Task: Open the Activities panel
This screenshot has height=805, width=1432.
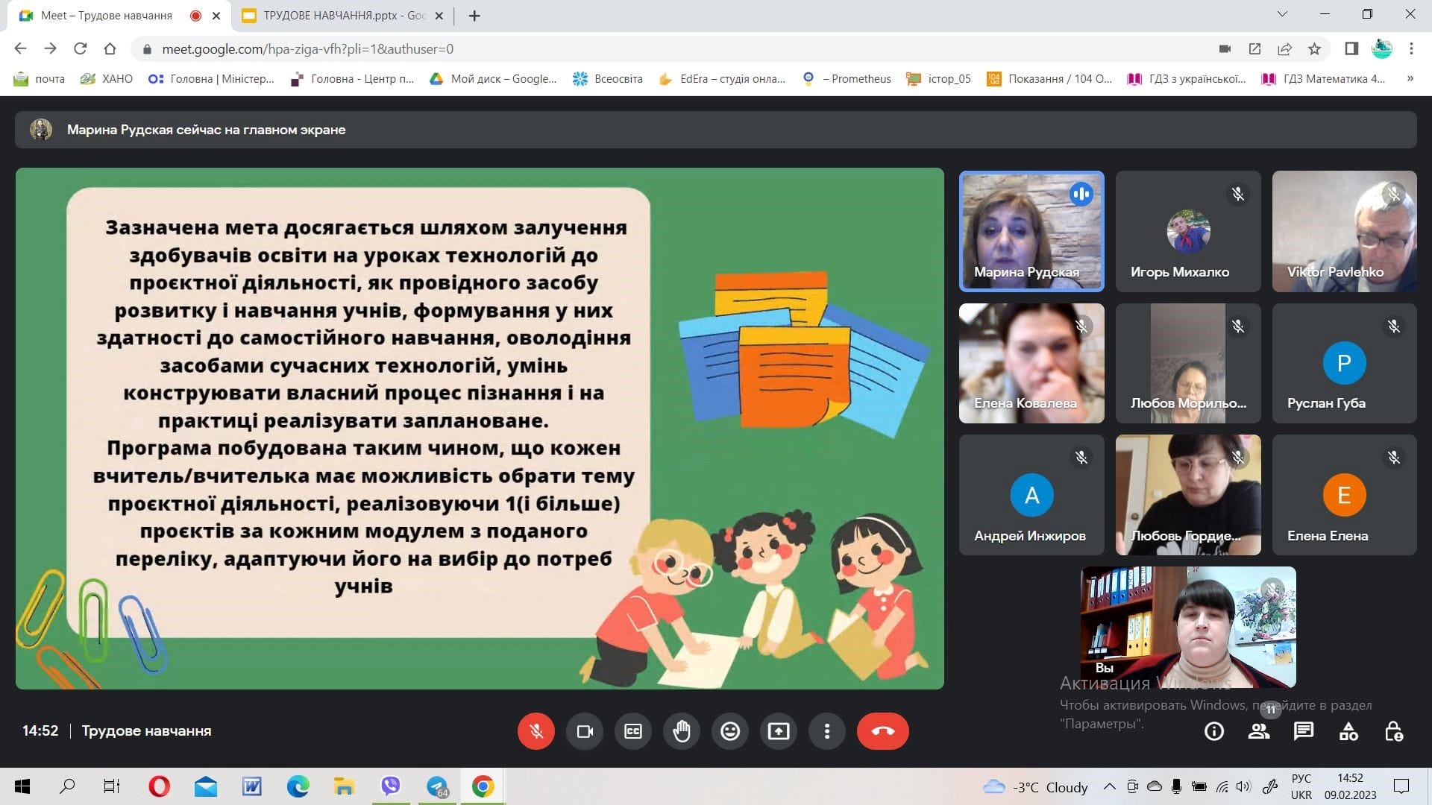Action: [x=1348, y=732]
